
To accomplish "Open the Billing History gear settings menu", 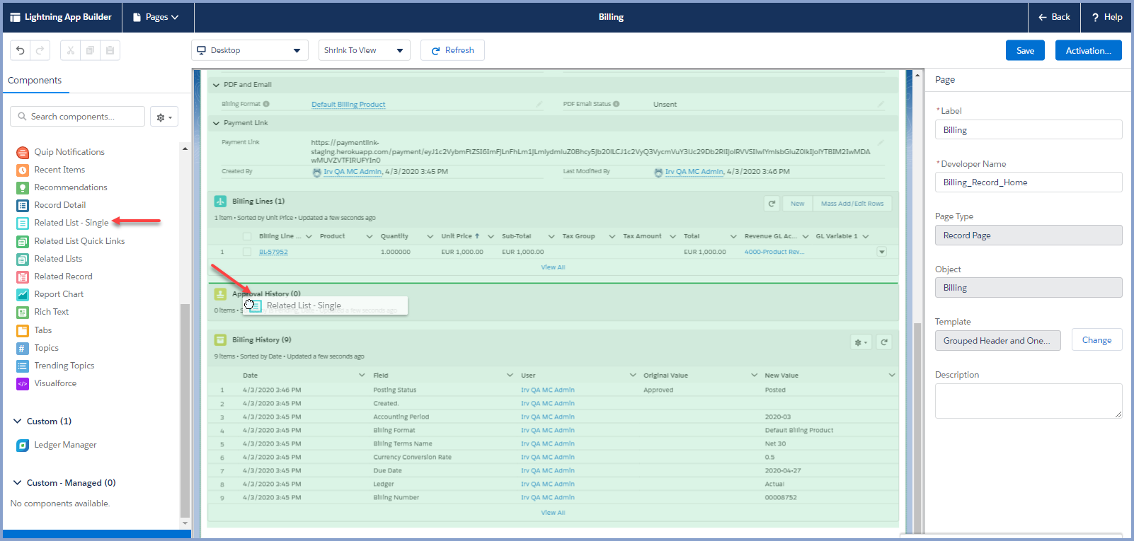I will tap(861, 342).
